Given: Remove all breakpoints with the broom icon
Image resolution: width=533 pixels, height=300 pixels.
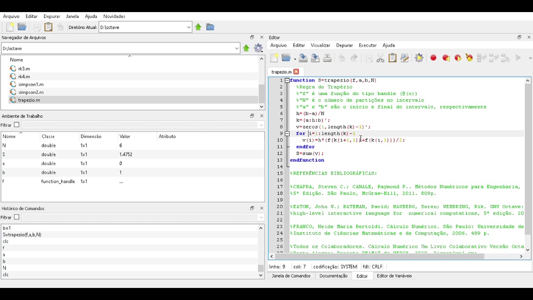Looking at the screenshot, I should coord(469,58).
